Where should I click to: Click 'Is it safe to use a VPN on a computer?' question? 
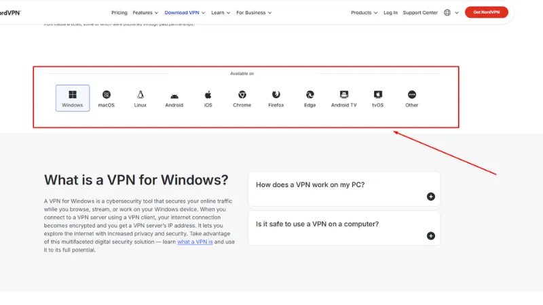click(317, 224)
